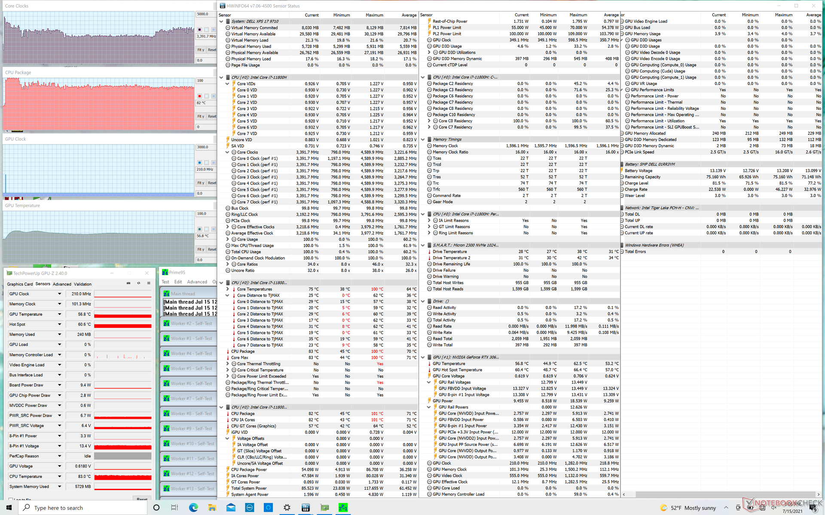Expand IA Limit Reasons tree node
This screenshot has height=515, width=825.
coord(429,221)
